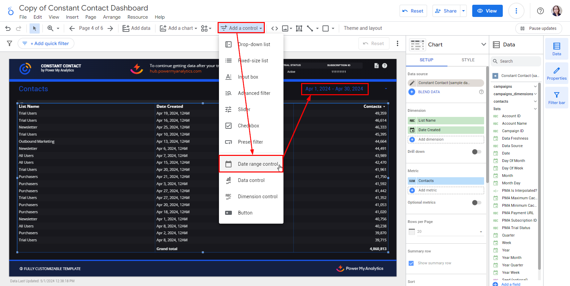The image size is (570, 286).
Task: Expand the campaigns data group
Action: tap(535, 87)
